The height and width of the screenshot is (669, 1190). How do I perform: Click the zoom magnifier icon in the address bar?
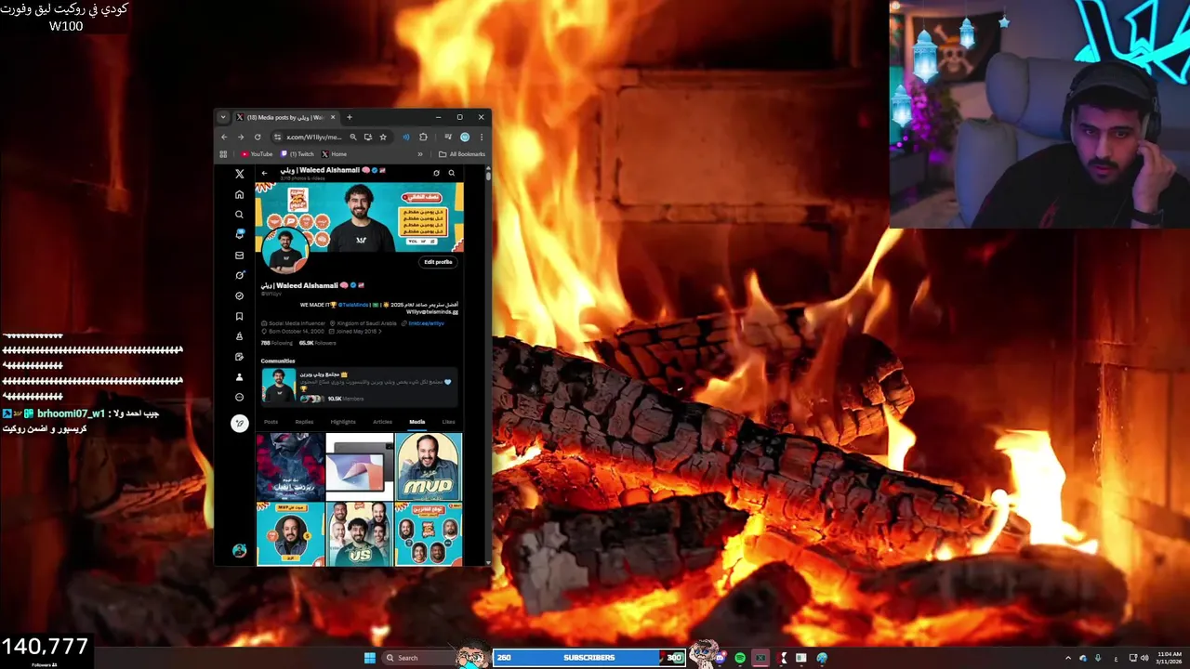[353, 137]
